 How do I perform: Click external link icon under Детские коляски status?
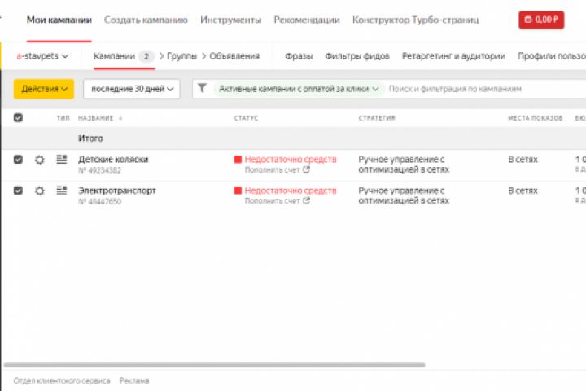(306, 170)
